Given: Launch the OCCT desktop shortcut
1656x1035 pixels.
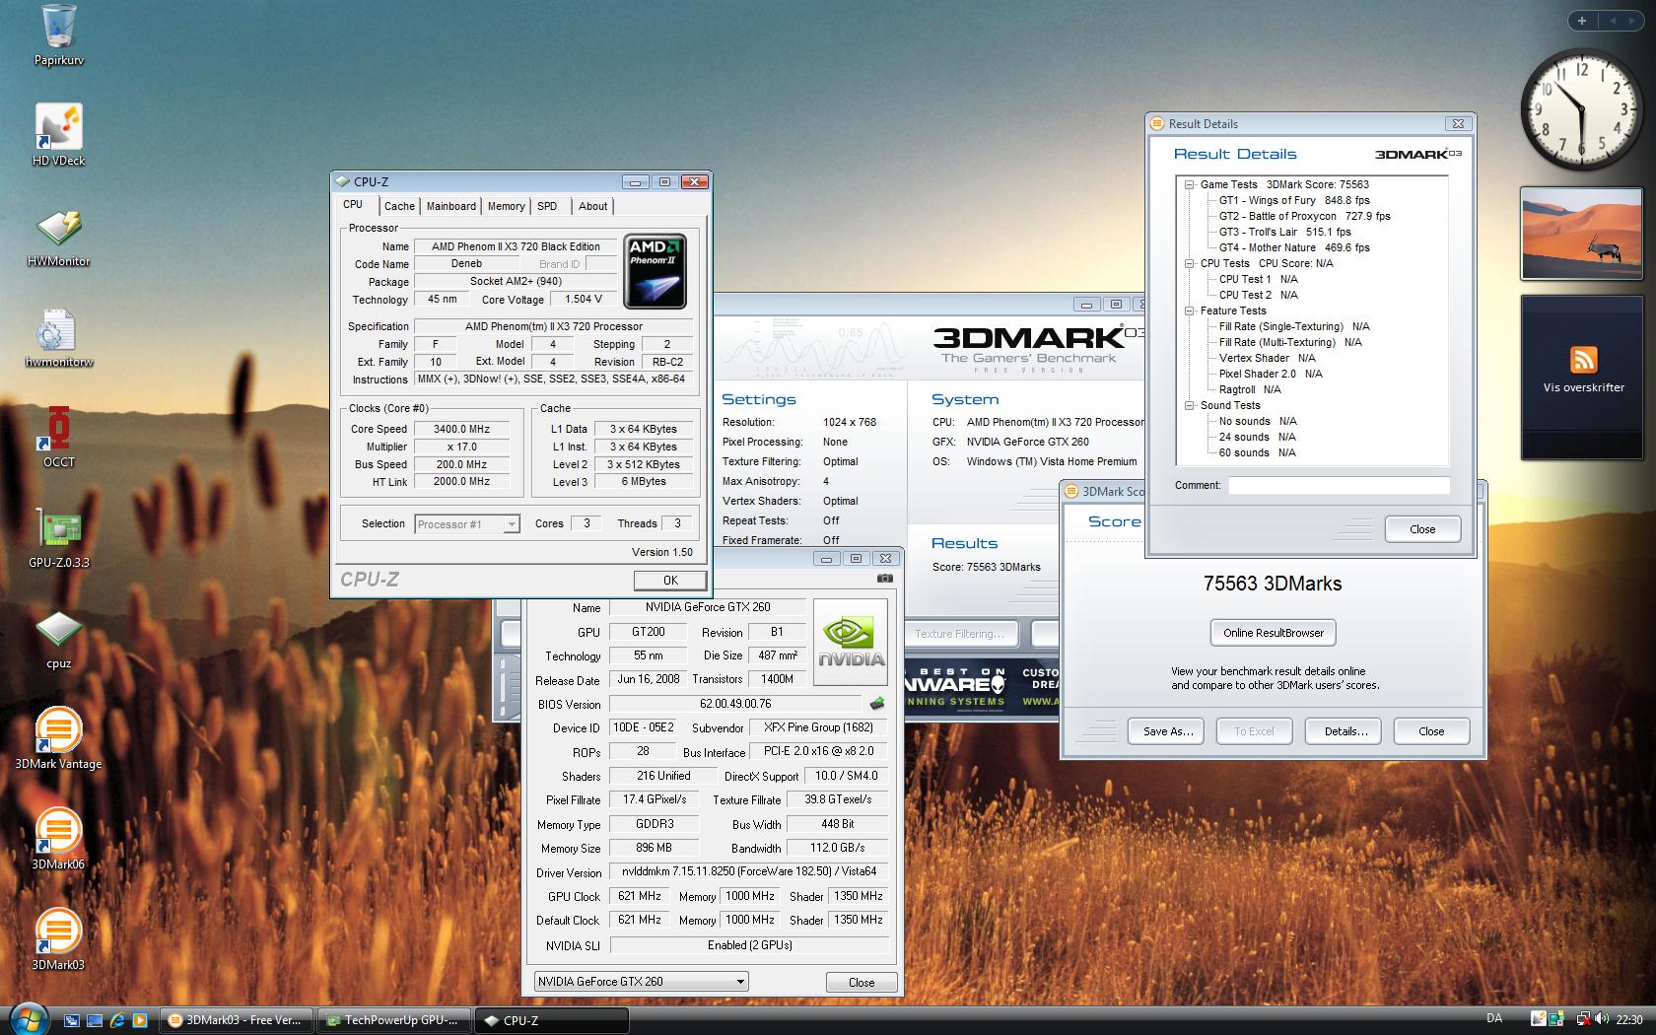Looking at the screenshot, I should (58, 438).
